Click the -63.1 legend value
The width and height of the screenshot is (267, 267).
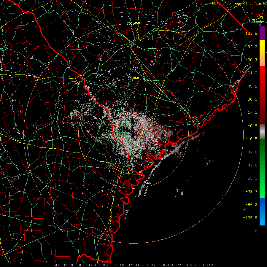[x=251, y=178]
